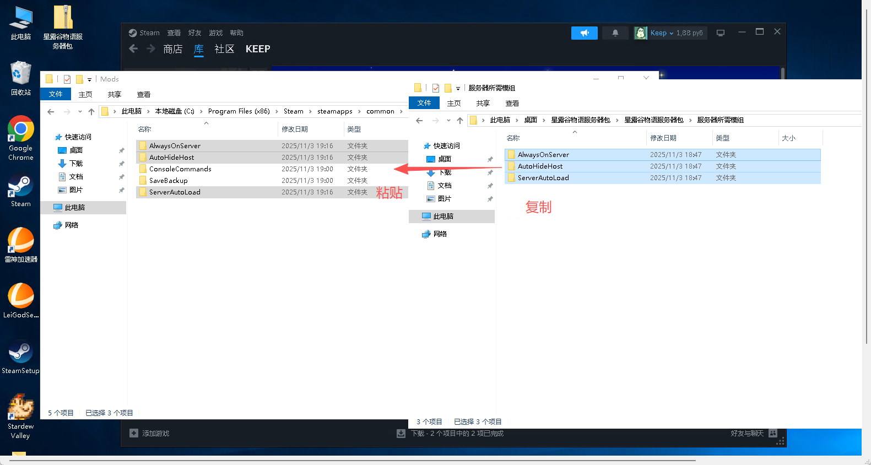Expand the common breadcrumb chevron
This screenshot has width=871, height=465.
401,111
